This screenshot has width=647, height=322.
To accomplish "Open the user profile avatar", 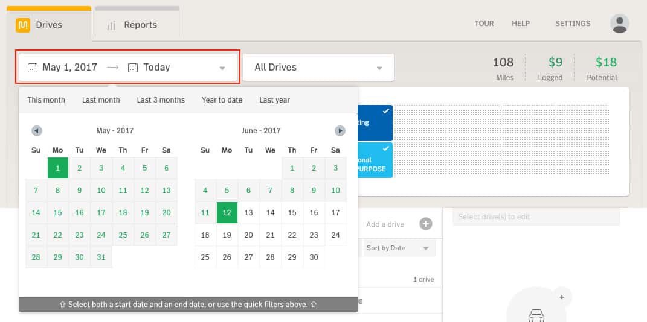I will pyautogui.click(x=619, y=24).
